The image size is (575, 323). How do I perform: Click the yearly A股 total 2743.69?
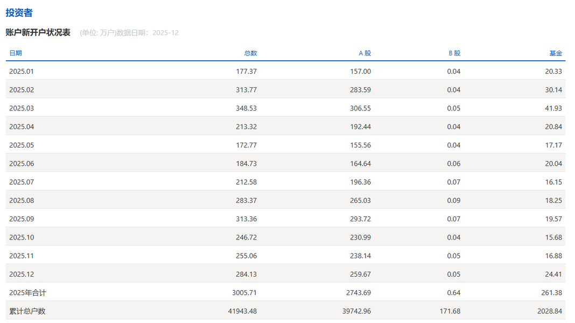(x=358, y=293)
